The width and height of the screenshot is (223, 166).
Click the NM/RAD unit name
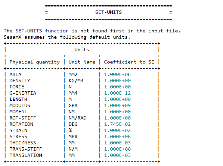78,118
